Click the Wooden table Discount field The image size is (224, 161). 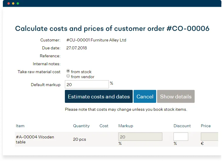pyautogui.click(x=181, y=137)
